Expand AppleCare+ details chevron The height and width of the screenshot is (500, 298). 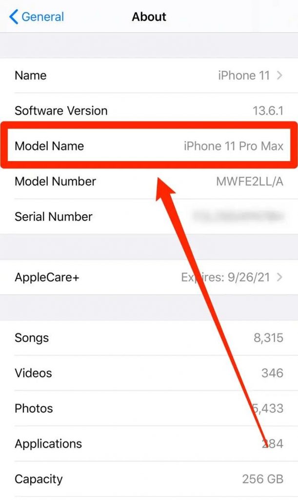pyautogui.click(x=279, y=277)
